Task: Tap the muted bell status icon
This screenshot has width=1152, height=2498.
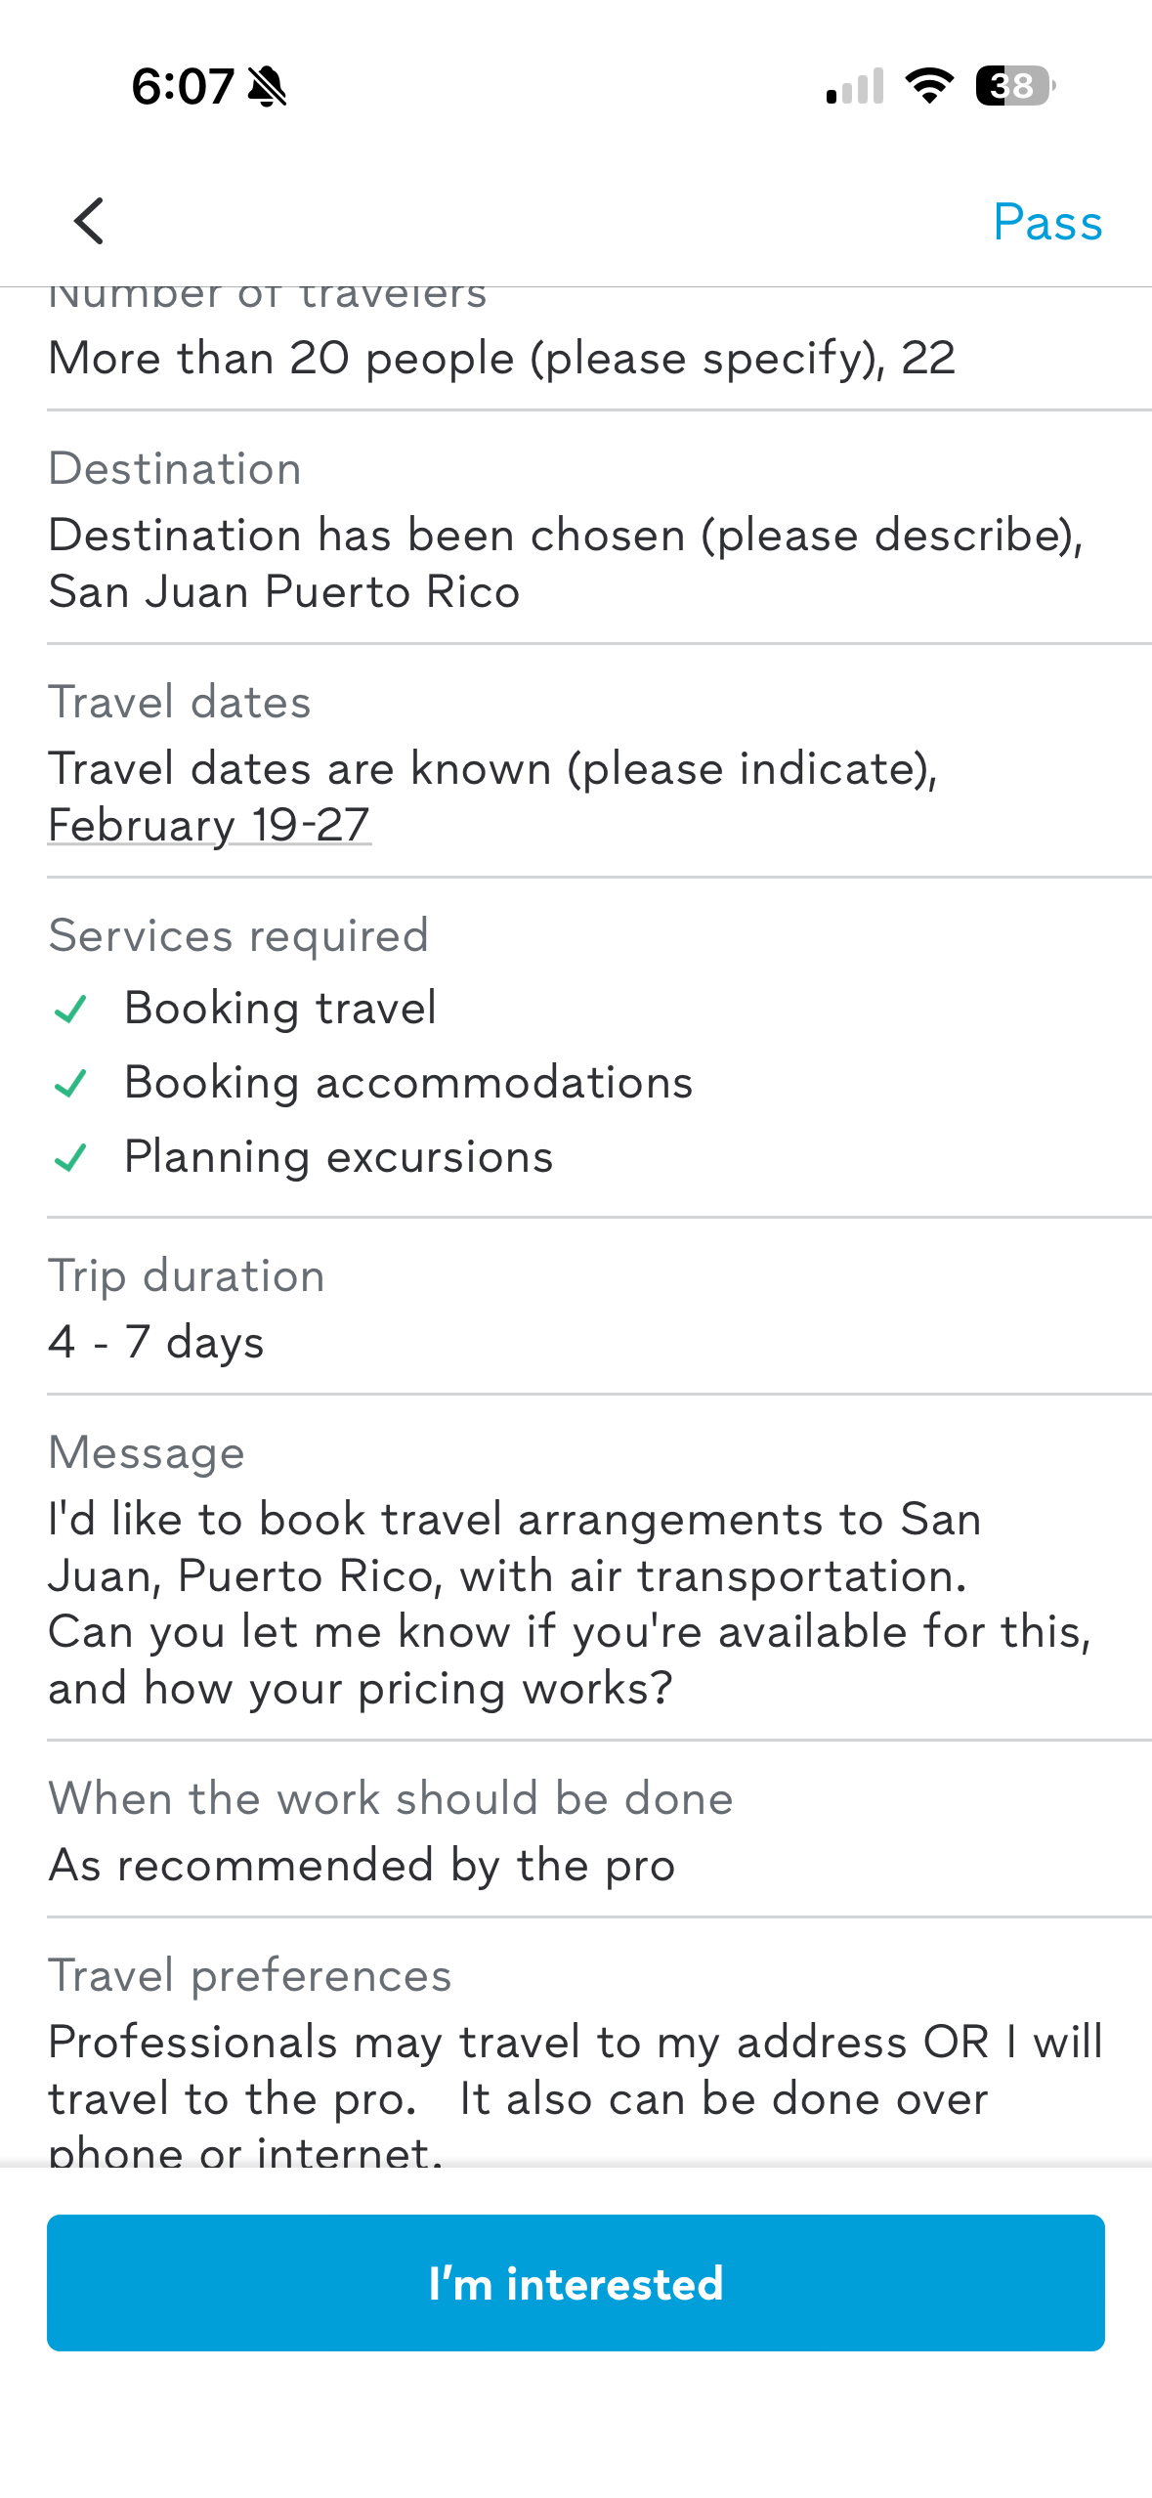Action: click(x=267, y=86)
